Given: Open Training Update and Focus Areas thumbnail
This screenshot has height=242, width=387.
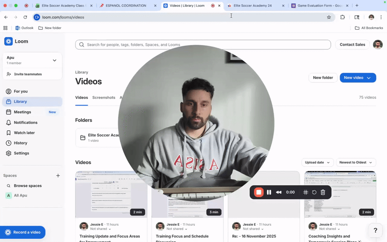Looking at the screenshot, I should point(111,194).
